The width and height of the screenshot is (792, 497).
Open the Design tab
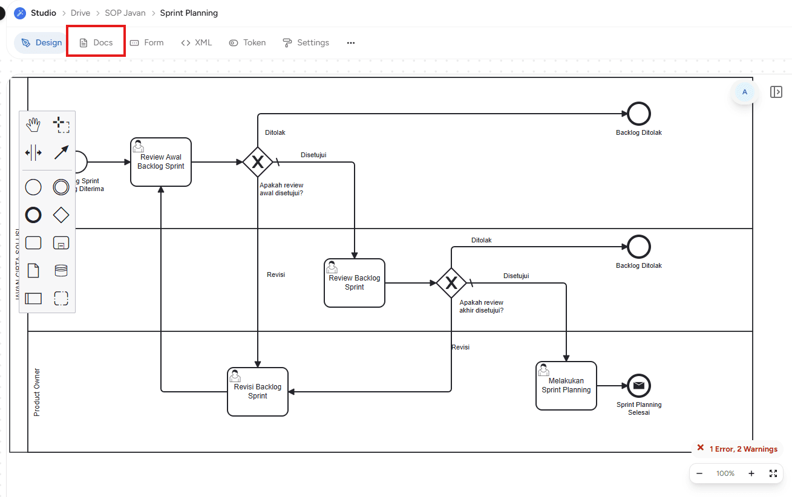click(41, 43)
